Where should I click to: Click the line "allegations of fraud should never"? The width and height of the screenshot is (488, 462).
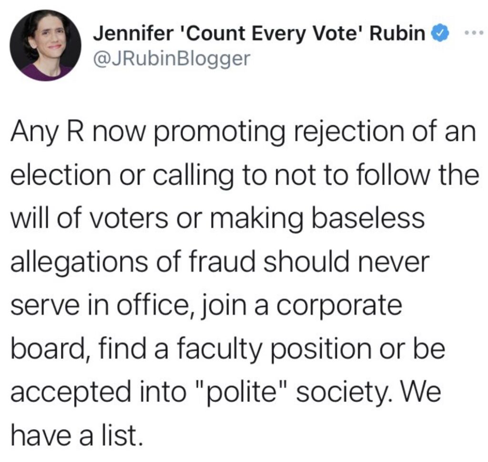[x=220, y=262]
